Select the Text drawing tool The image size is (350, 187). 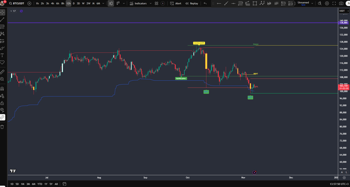click(3, 55)
